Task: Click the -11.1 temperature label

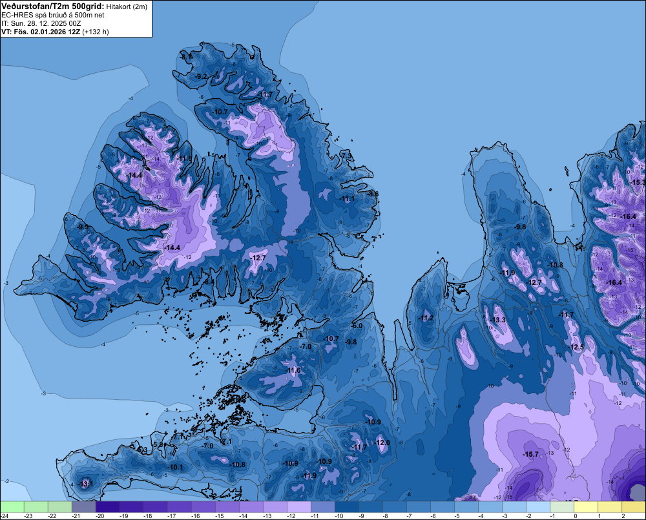Action: coord(347,198)
